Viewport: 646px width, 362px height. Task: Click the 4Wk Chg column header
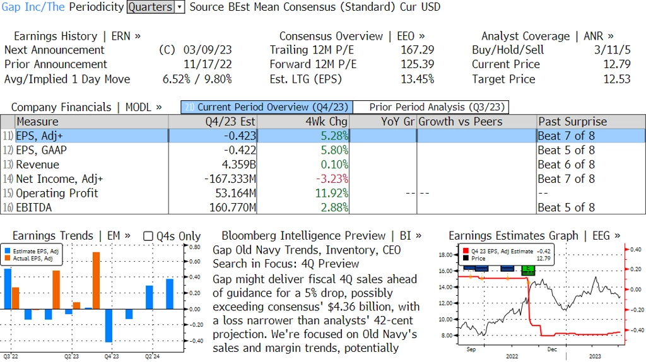(x=303, y=122)
